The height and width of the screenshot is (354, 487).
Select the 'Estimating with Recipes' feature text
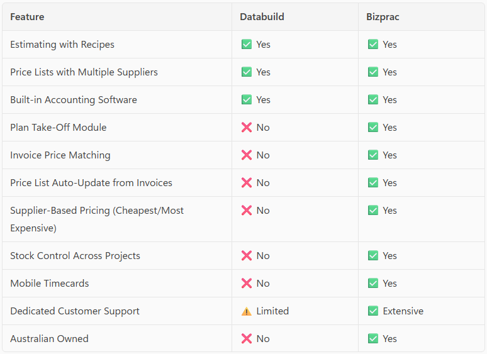[62, 45]
